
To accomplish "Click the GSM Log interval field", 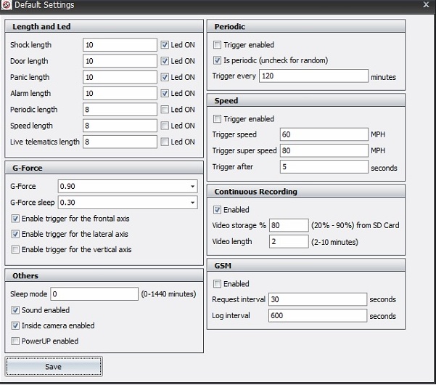I will [x=318, y=315].
